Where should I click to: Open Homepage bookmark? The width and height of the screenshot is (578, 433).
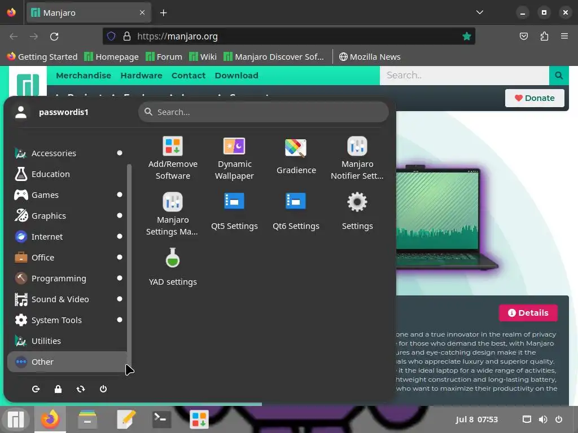[x=111, y=57]
